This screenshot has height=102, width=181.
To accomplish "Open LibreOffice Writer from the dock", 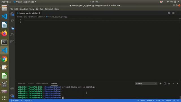I will tap(5, 25).
